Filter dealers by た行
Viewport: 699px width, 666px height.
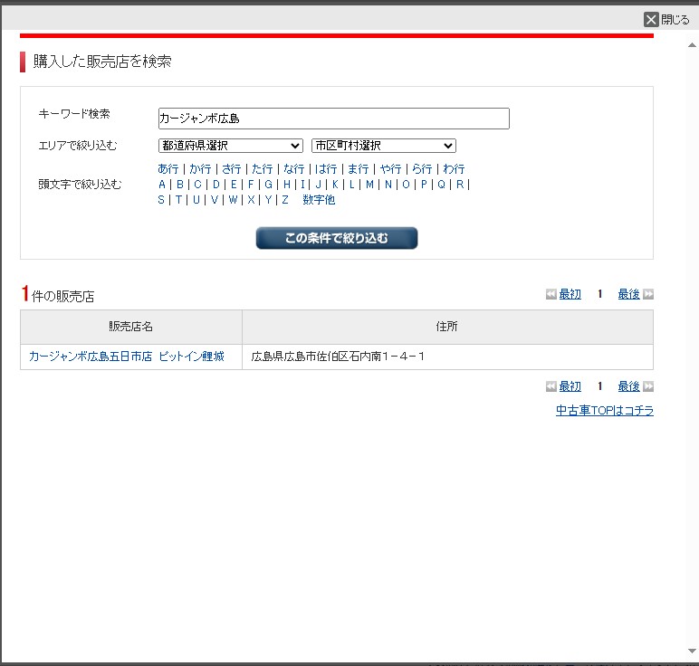[263, 169]
